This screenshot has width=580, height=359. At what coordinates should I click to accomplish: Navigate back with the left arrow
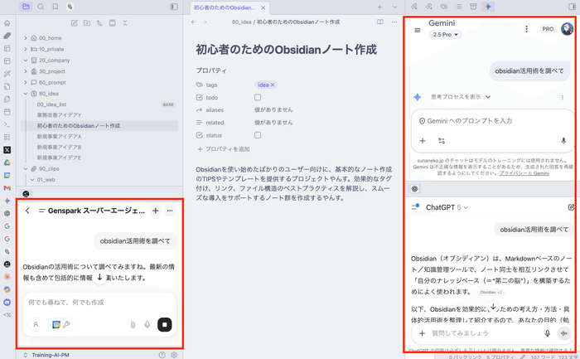[x=193, y=22]
